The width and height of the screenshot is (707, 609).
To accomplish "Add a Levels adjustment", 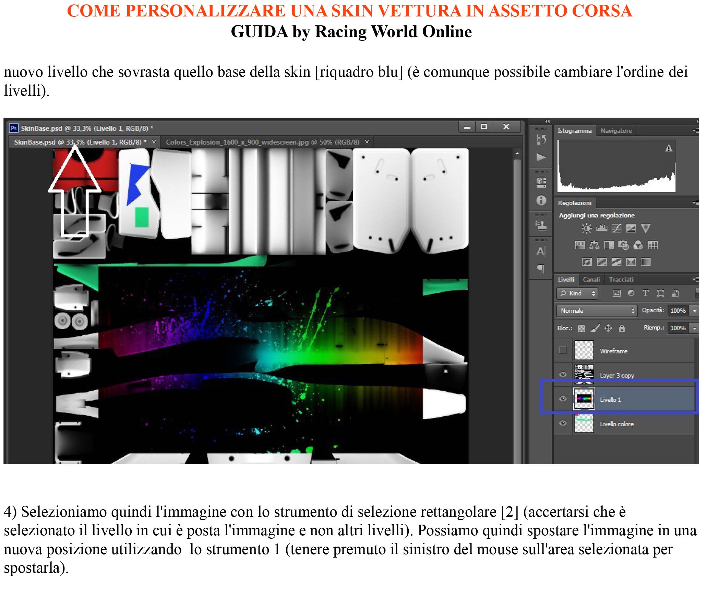I will [x=601, y=228].
